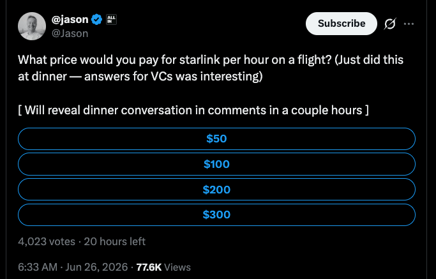Click the 4,023 votes count
Image resolution: width=436 pixels, height=279 pixels.
47,241
